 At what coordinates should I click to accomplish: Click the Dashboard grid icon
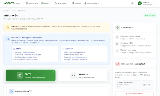point(27,3)
